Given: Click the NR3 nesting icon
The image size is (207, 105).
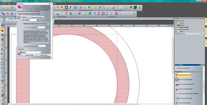Looking at the screenshot, I should (x=131, y=7).
